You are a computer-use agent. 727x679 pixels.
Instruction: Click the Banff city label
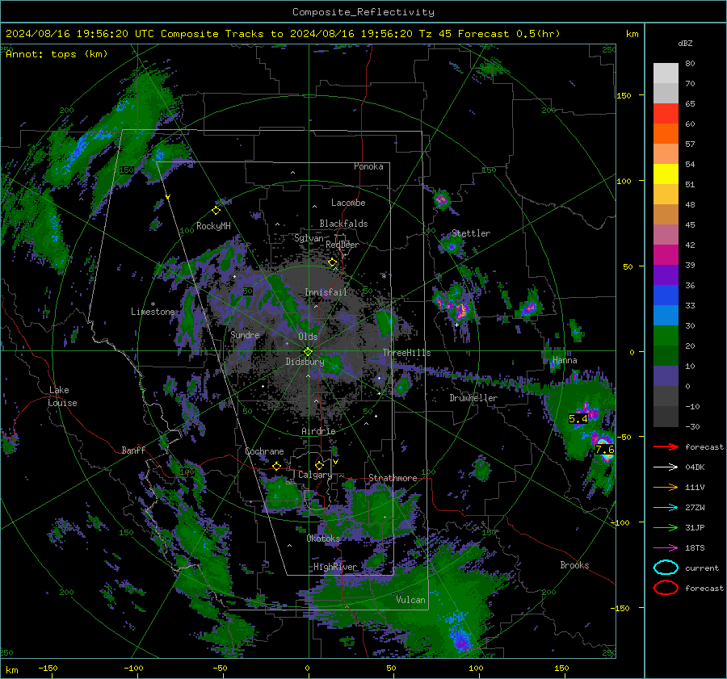(133, 450)
